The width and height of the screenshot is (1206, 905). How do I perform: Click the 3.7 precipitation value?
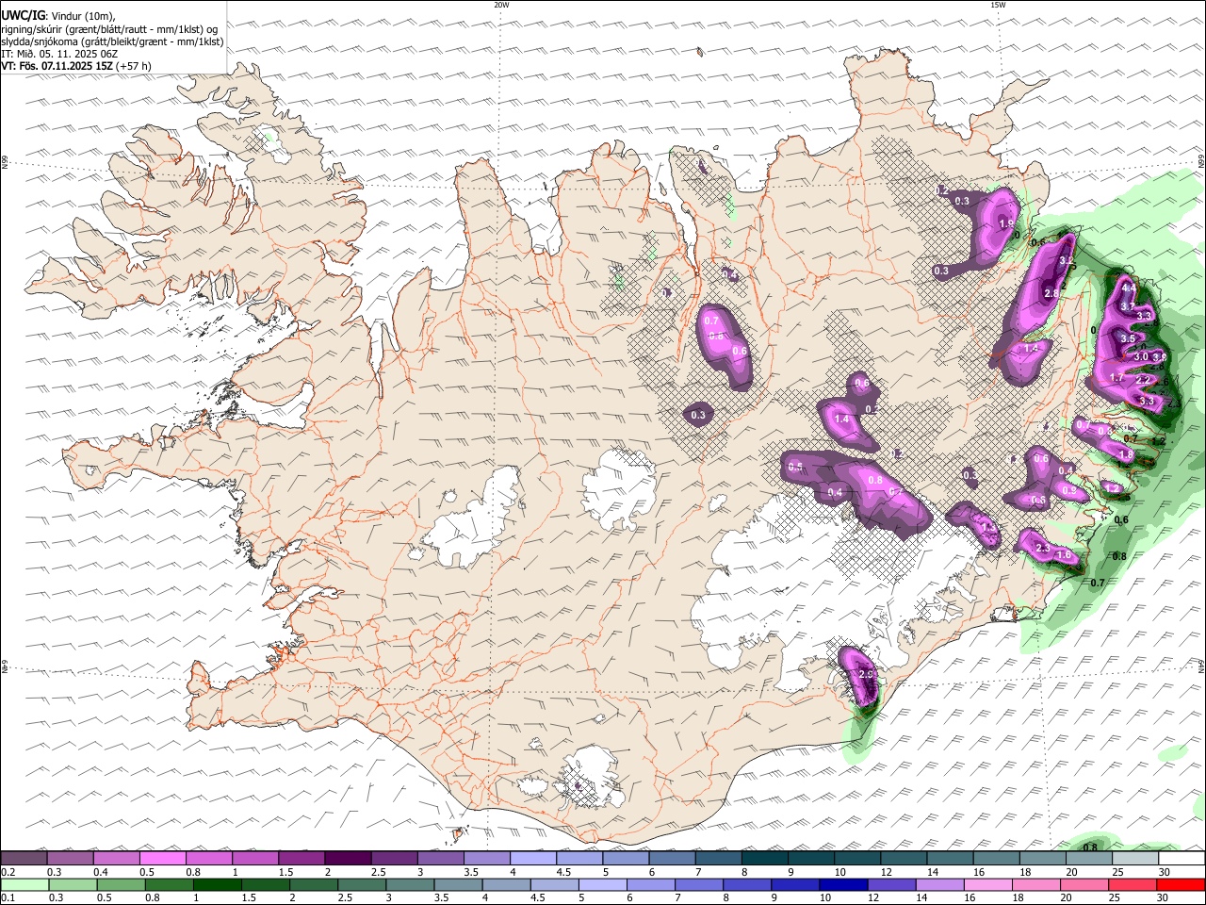(x=1128, y=306)
